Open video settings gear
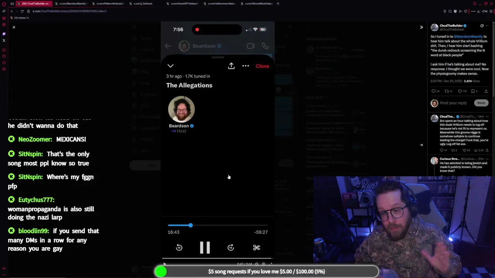The width and height of the screenshot is (495, 278). pos(263,264)
